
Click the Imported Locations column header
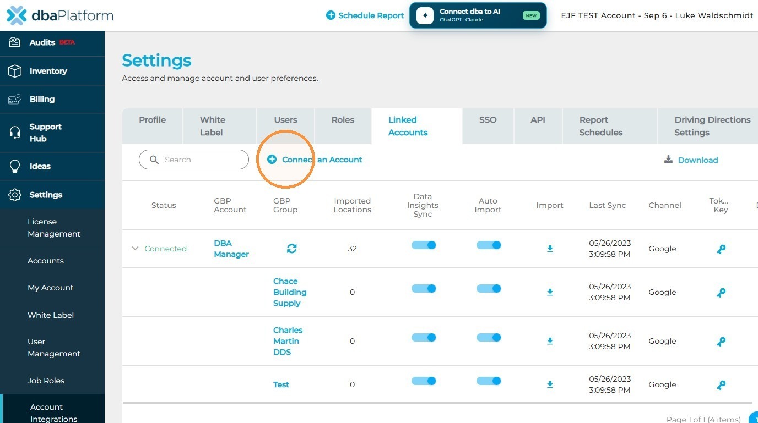point(353,205)
